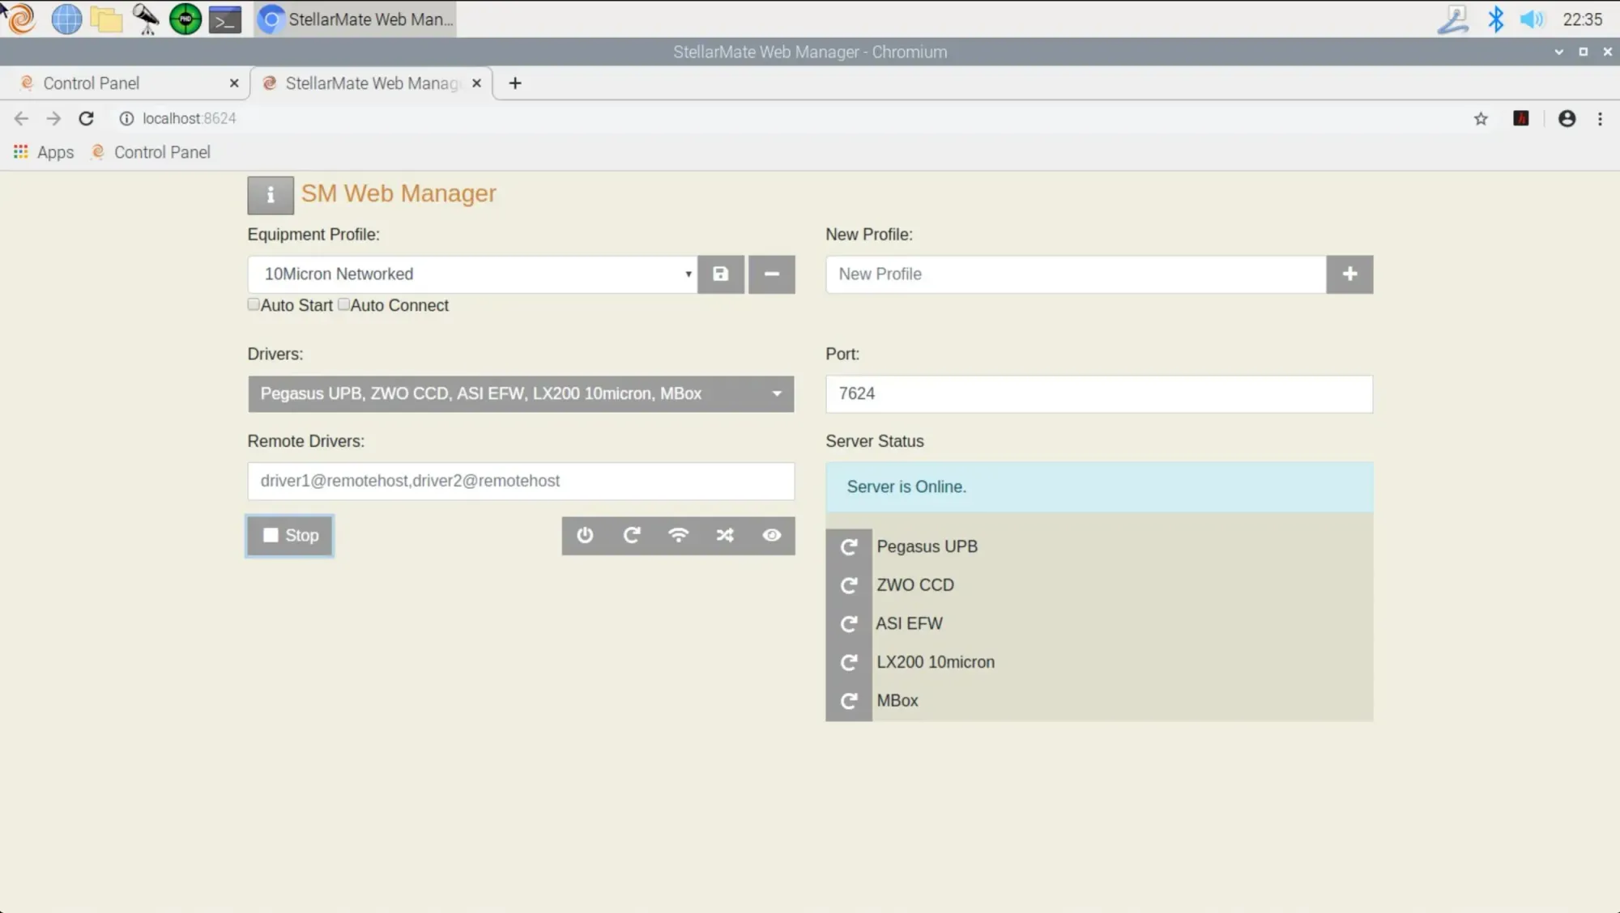The height and width of the screenshot is (913, 1620).
Task: Stop the INDI server
Action: click(290, 536)
